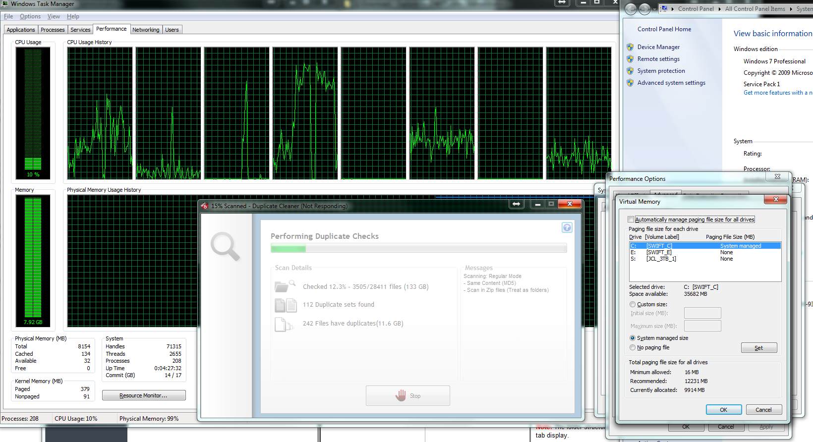The height and width of the screenshot is (442, 813).
Task: Enable automatically manage paging file size checkbox
Action: 631,220
